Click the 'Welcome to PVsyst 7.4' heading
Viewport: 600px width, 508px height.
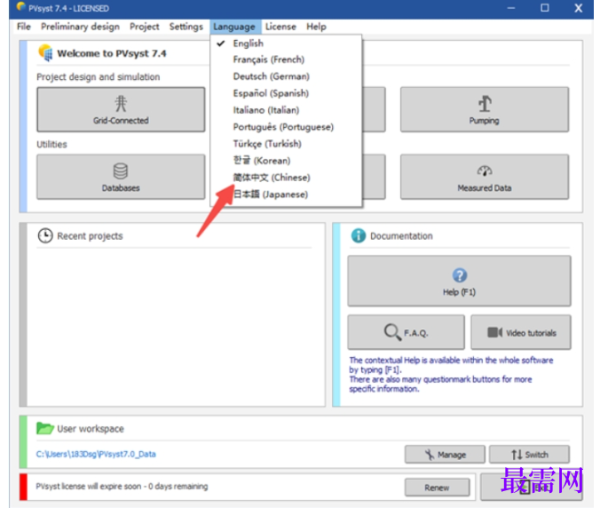[x=112, y=53]
